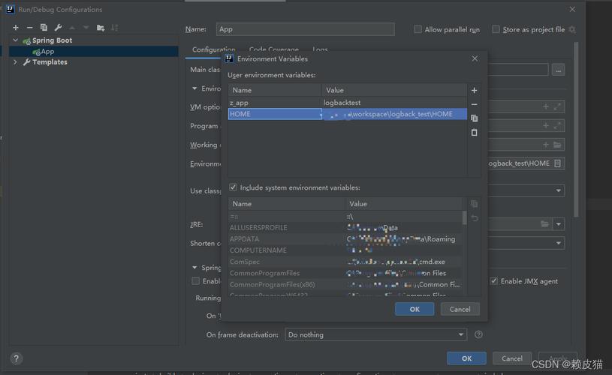Remove selected configuration with minus icon

(x=30, y=27)
